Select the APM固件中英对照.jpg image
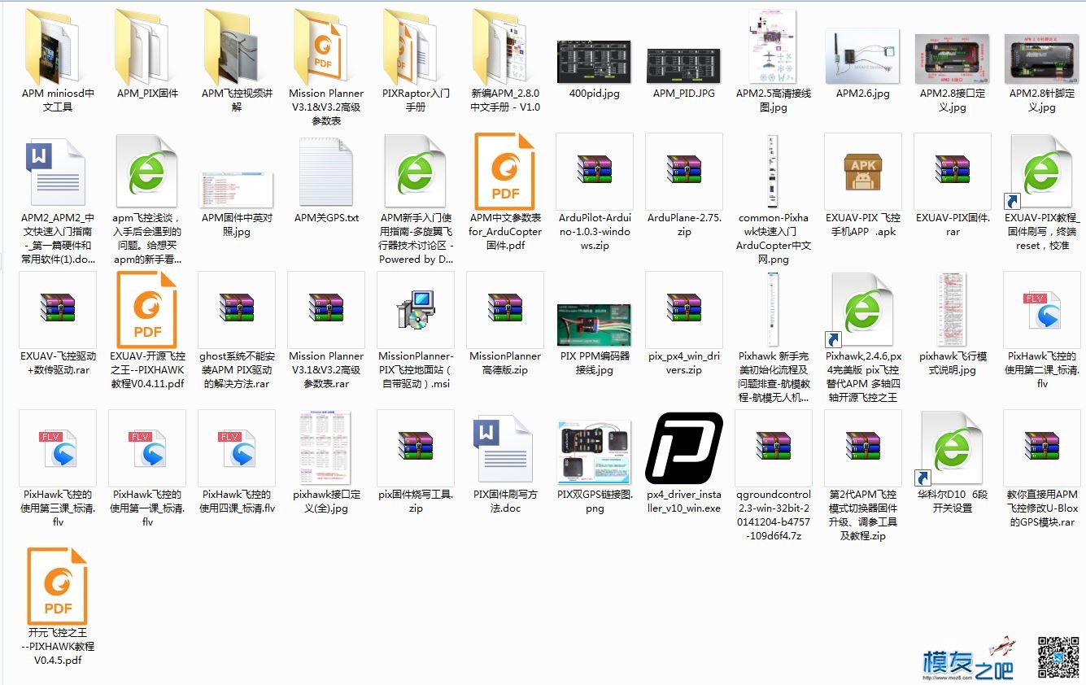The height and width of the screenshot is (685, 1086). [x=237, y=188]
